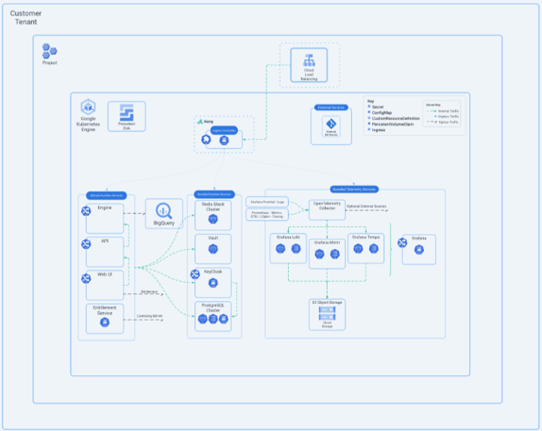The image size is (542, 431).
Task: Click the middle icon in PostgreSQL Cluster
Action: pos(213,319)
